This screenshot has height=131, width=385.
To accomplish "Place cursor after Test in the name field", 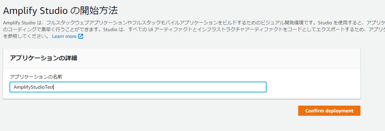I will click(54, 87).
